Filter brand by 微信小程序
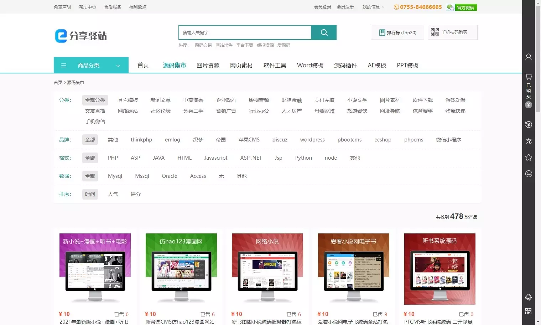This screenshot has height=325, width=541. click(448, 140)
